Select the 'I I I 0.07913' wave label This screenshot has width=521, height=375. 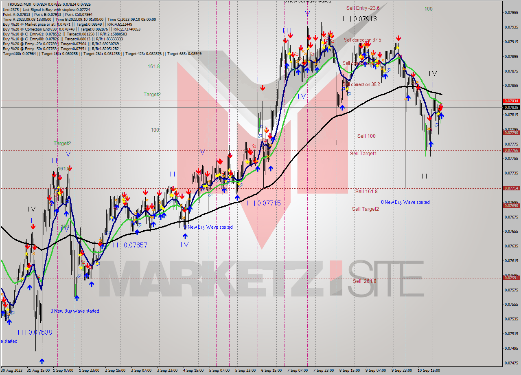tap(359, 19)
